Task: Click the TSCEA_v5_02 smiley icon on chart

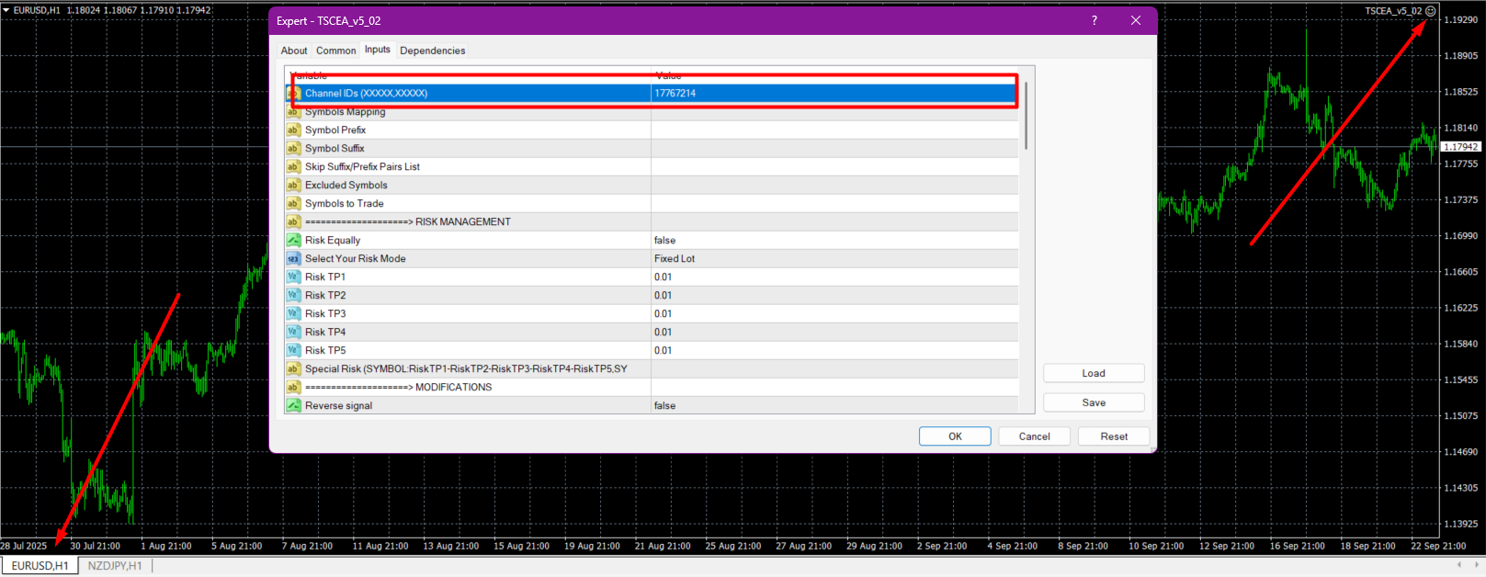Action: coord(1430,11)
